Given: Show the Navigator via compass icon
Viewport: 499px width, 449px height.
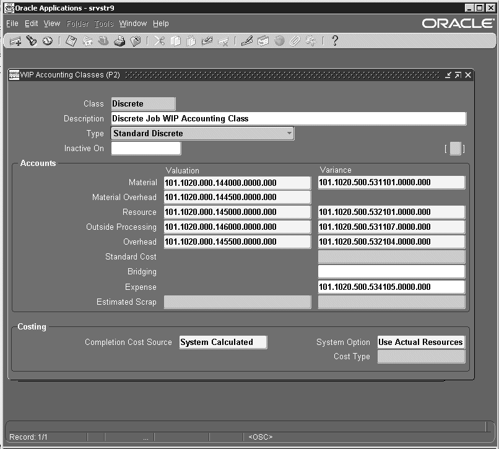Looking at the screenshot, I should pos(48,41).
